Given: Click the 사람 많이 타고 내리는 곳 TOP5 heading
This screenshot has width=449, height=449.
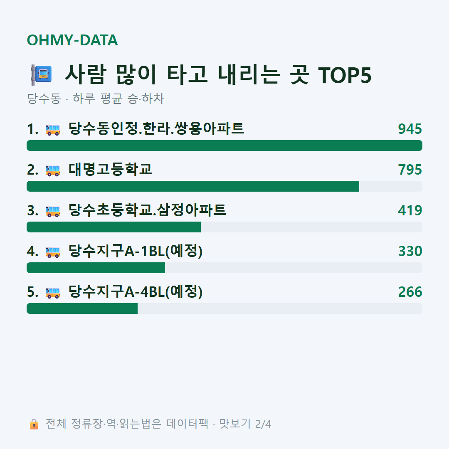Looking at the screenshot, I should point(218,75).
